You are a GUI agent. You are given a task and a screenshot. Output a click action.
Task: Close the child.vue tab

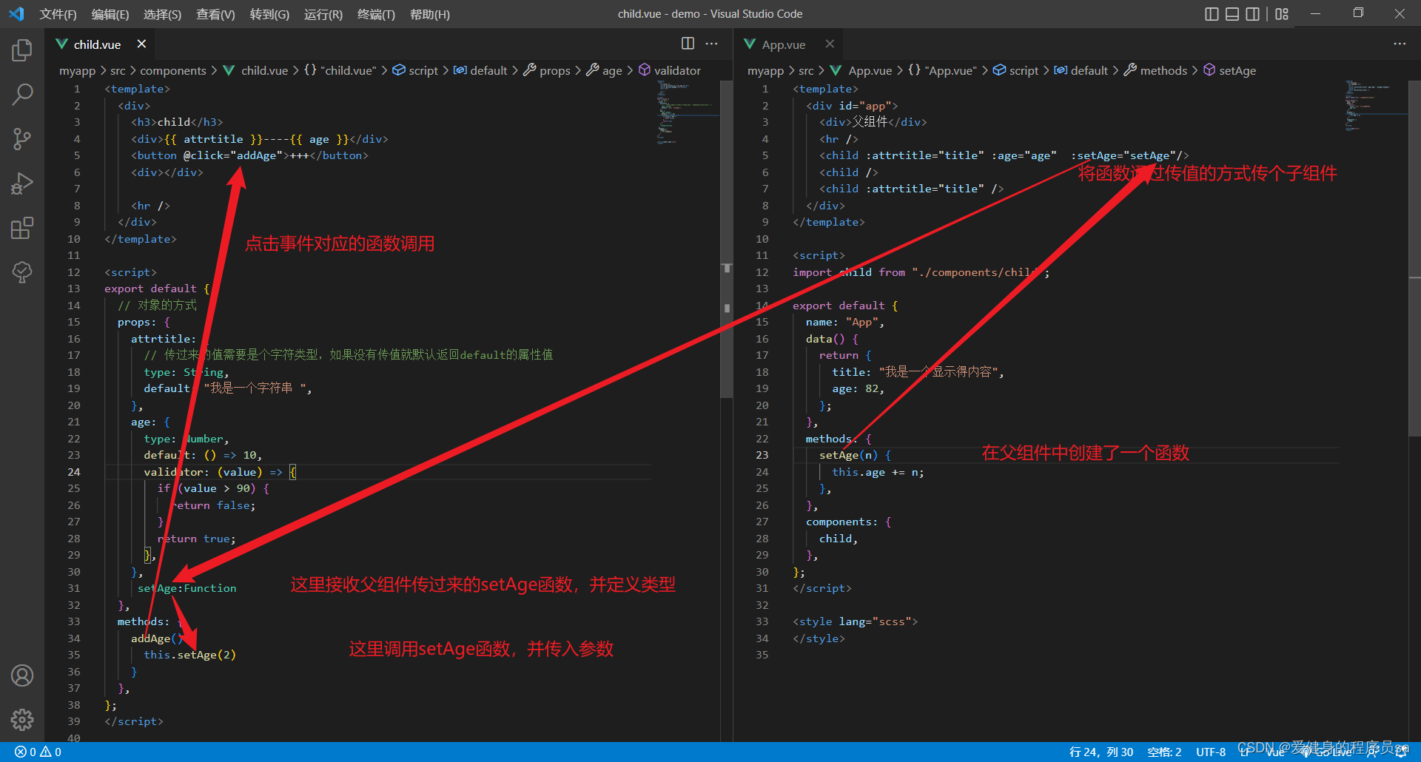coord(141,44)
